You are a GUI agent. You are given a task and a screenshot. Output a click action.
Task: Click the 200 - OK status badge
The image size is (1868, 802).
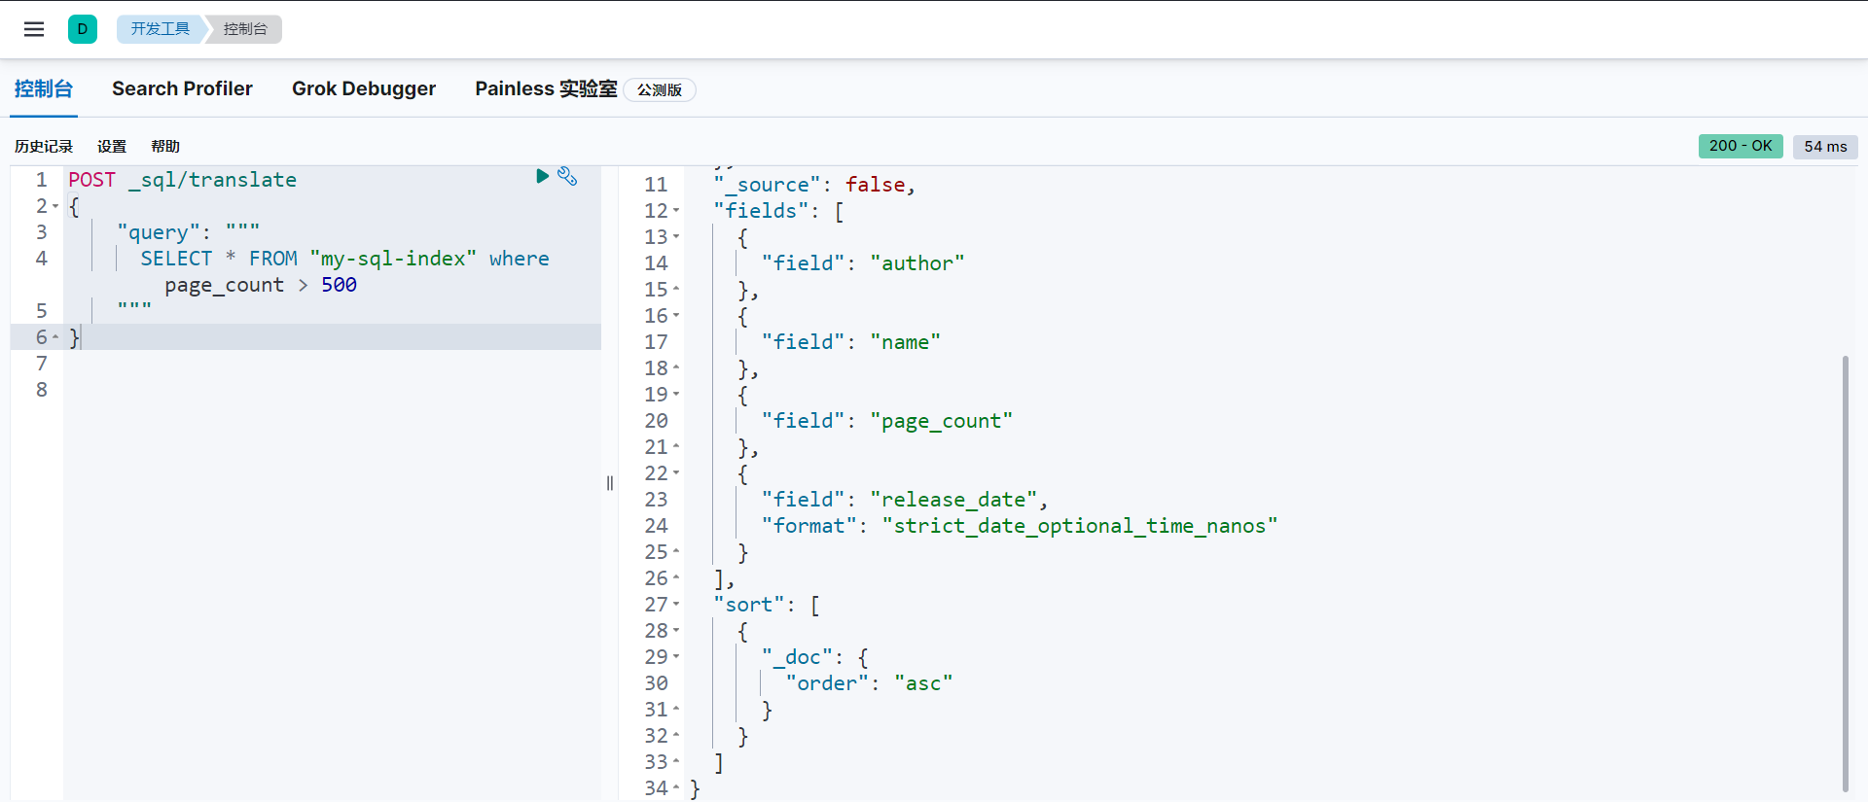[1740, 146]
